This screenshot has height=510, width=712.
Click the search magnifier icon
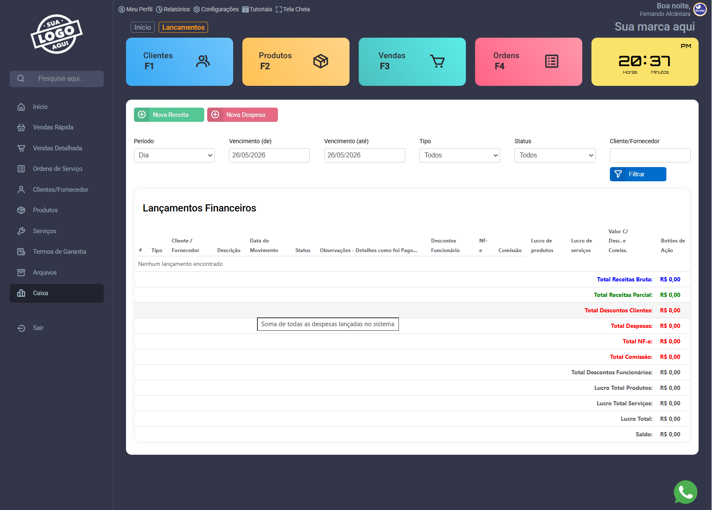(x=21, y=79)
